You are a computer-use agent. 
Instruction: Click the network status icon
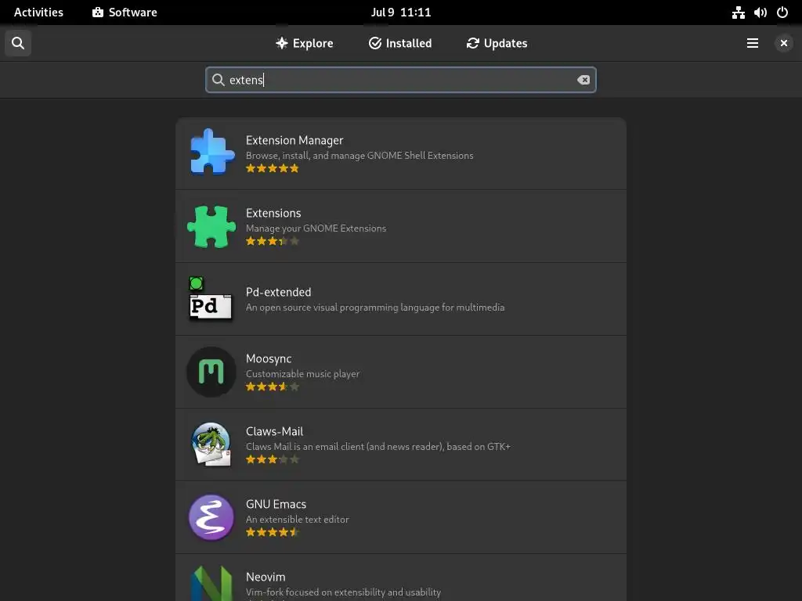click(738, 13)
